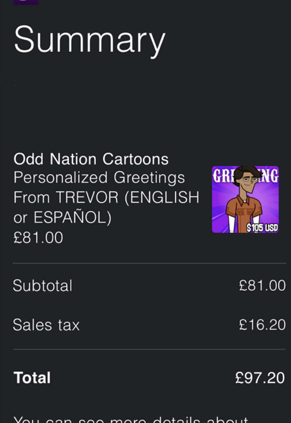This screenshot has width=291, height=423.
Task: Tap the 'You can see more details' text
Action: coord(131,419)
